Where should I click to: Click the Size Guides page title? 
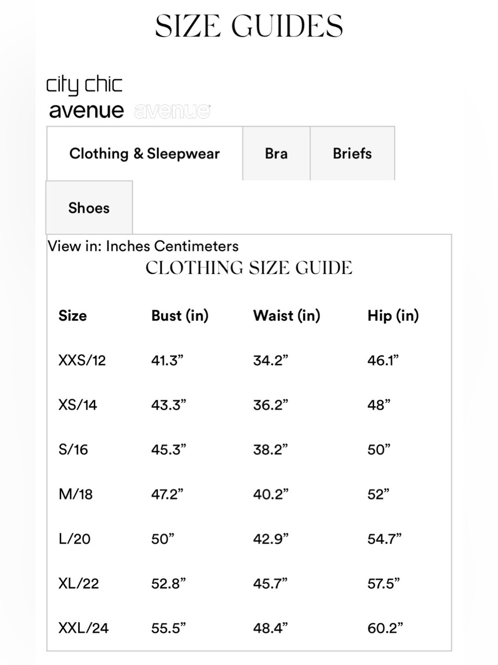point(249,26)
